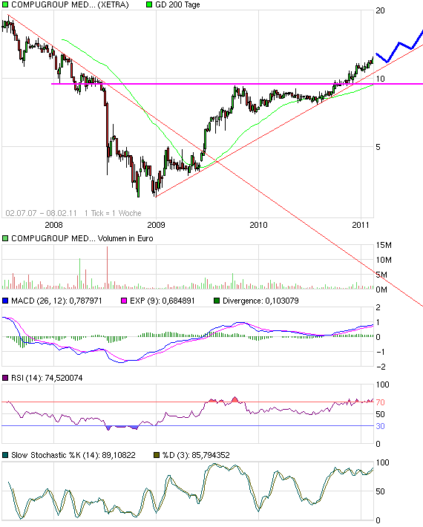423x527 pixels.
Task: Select the EXP (9): 0,684891 label
Action: [163, 301]
